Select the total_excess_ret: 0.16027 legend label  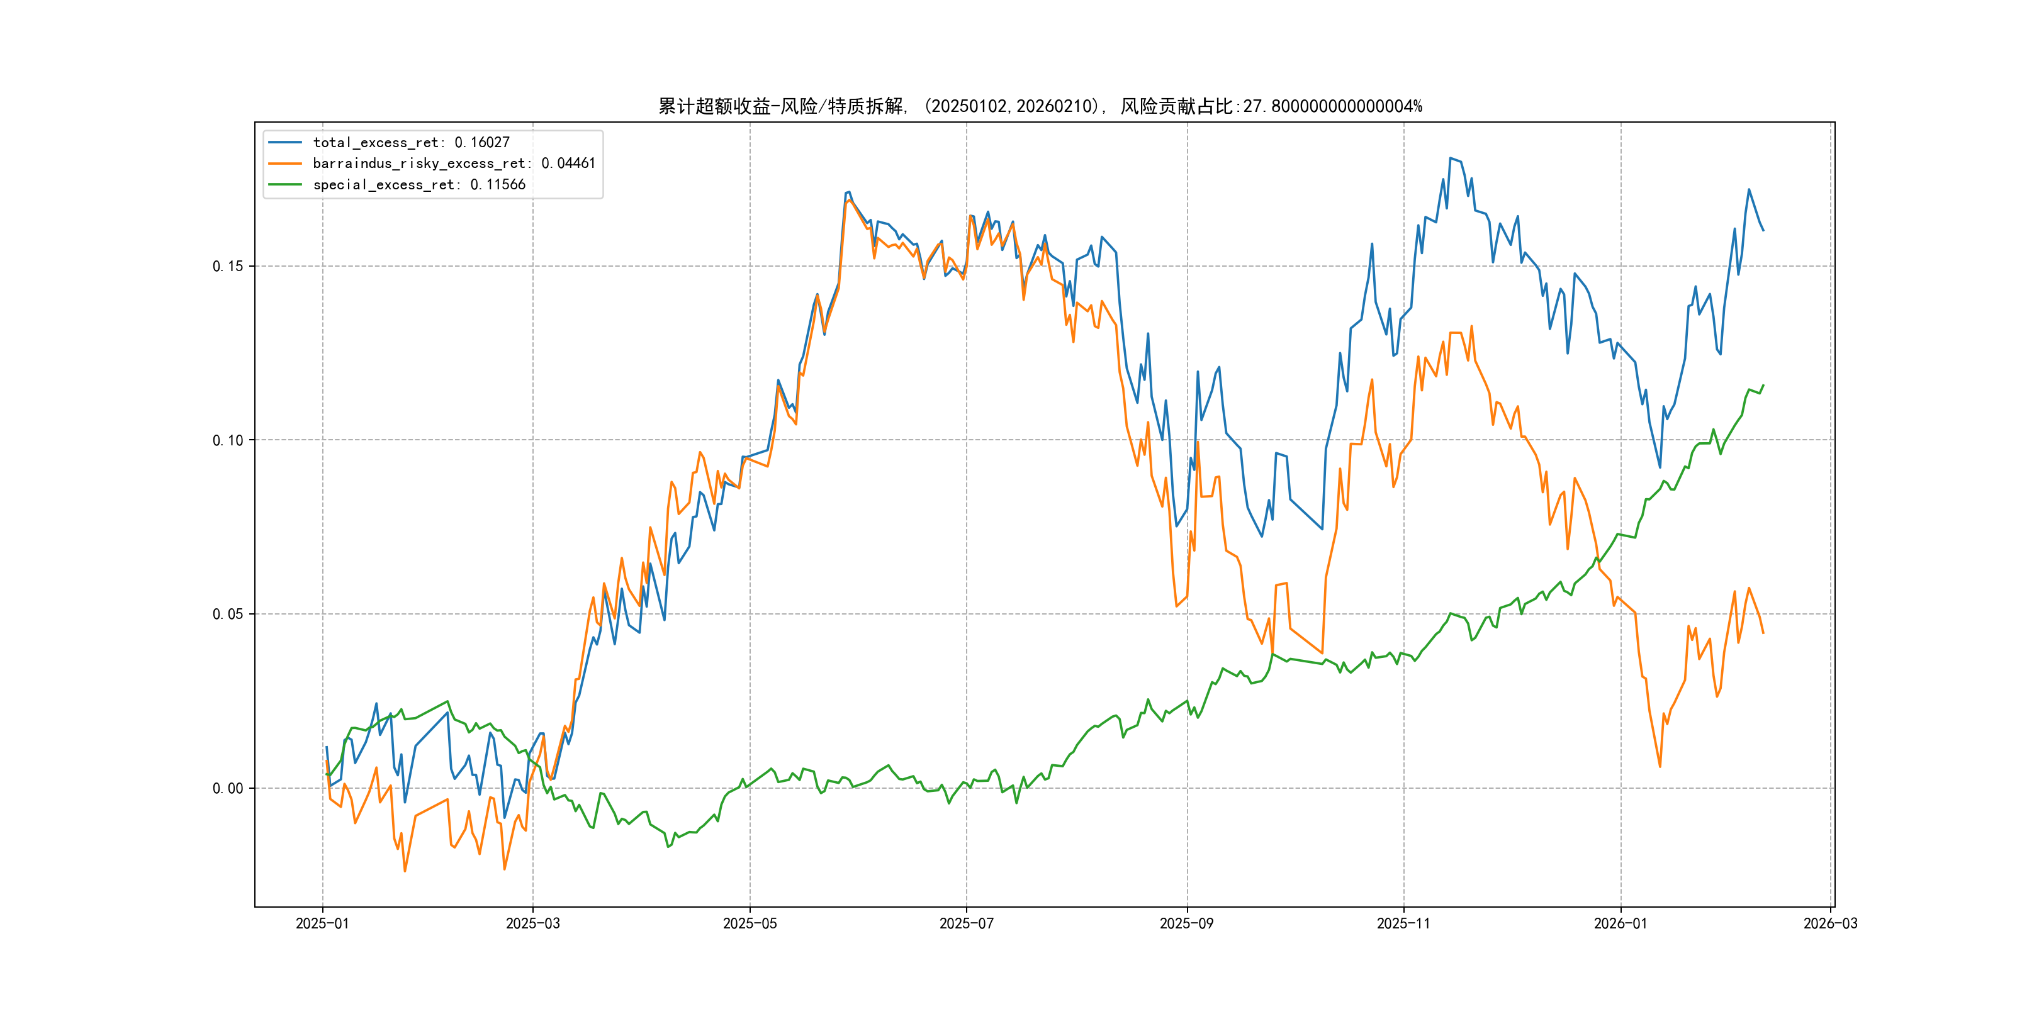411,142
